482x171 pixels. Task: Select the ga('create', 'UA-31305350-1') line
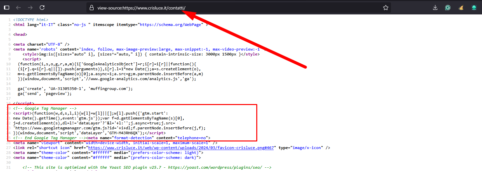click(75, 89)
